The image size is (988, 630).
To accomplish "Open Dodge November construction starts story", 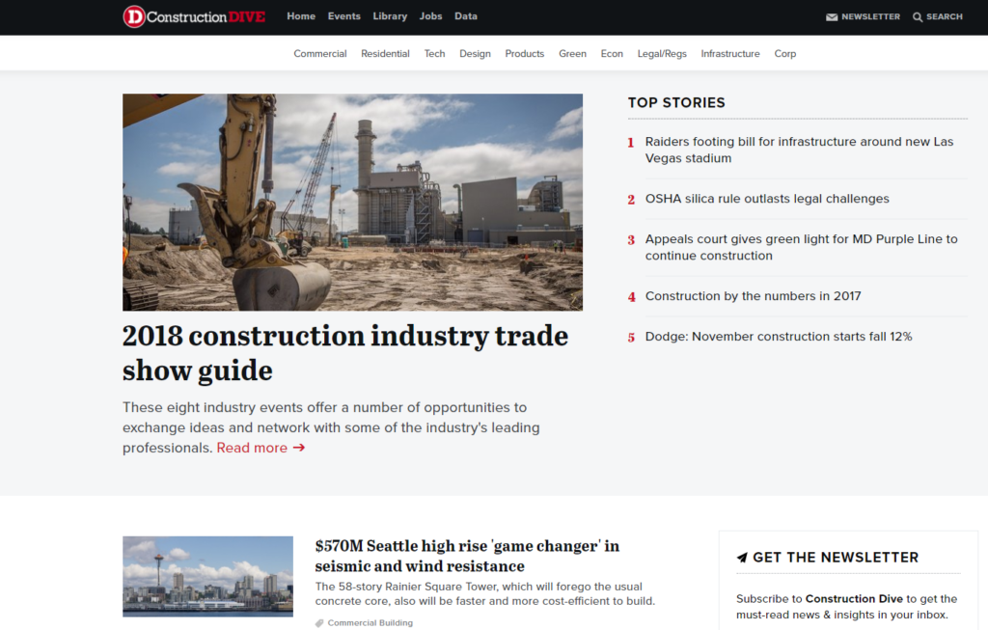I will click(x=779, y=337).
